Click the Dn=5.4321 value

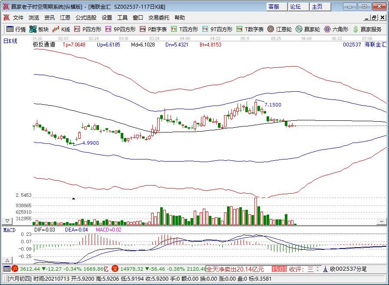point(177,45)
